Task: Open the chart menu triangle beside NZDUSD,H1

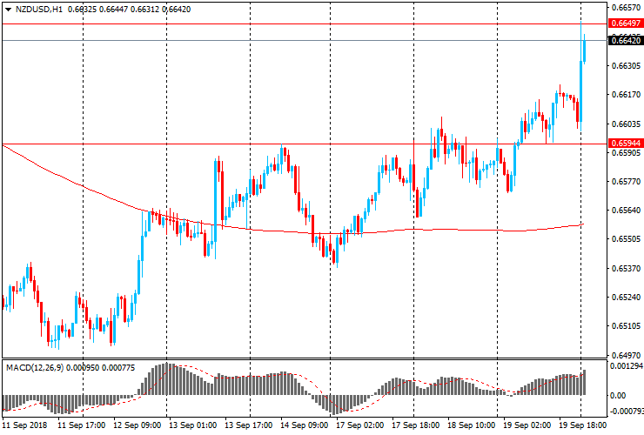Action: 8,10
